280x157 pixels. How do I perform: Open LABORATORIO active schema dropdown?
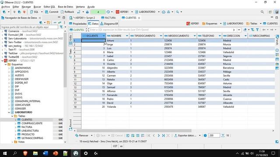[x=158, y=12]
